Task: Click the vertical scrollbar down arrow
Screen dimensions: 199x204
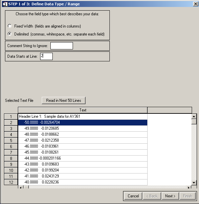Action: 194,182
